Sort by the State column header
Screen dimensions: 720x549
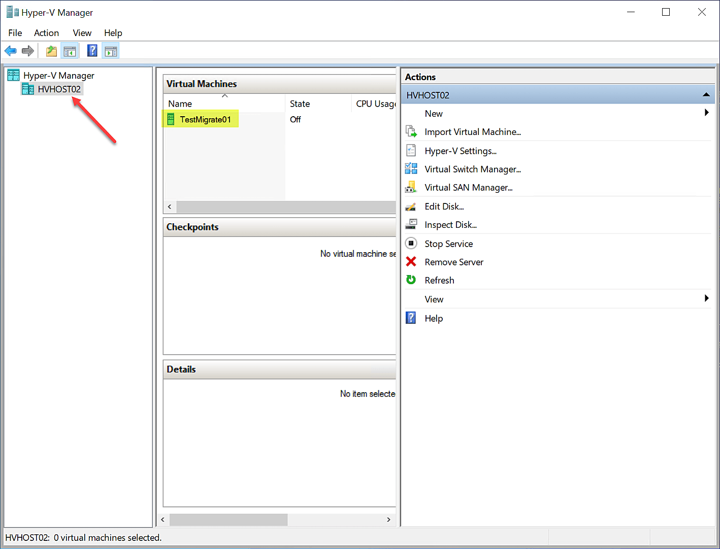point(318,104)
